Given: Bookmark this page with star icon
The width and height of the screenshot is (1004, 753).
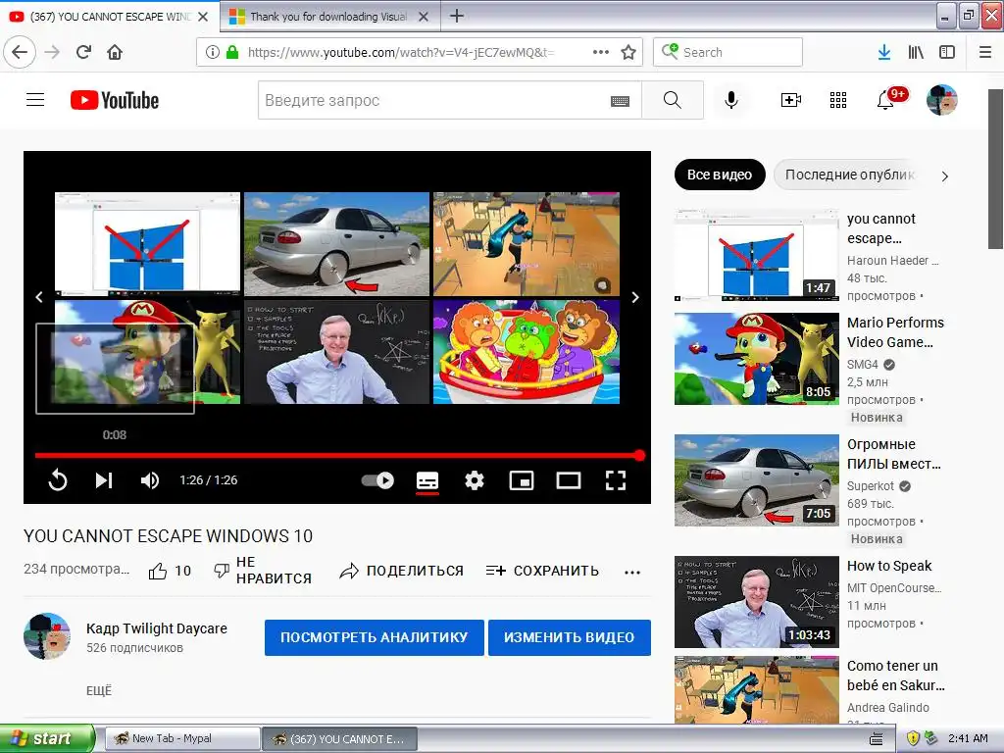Looking at the screenshot, I should [x=628, y=53].
